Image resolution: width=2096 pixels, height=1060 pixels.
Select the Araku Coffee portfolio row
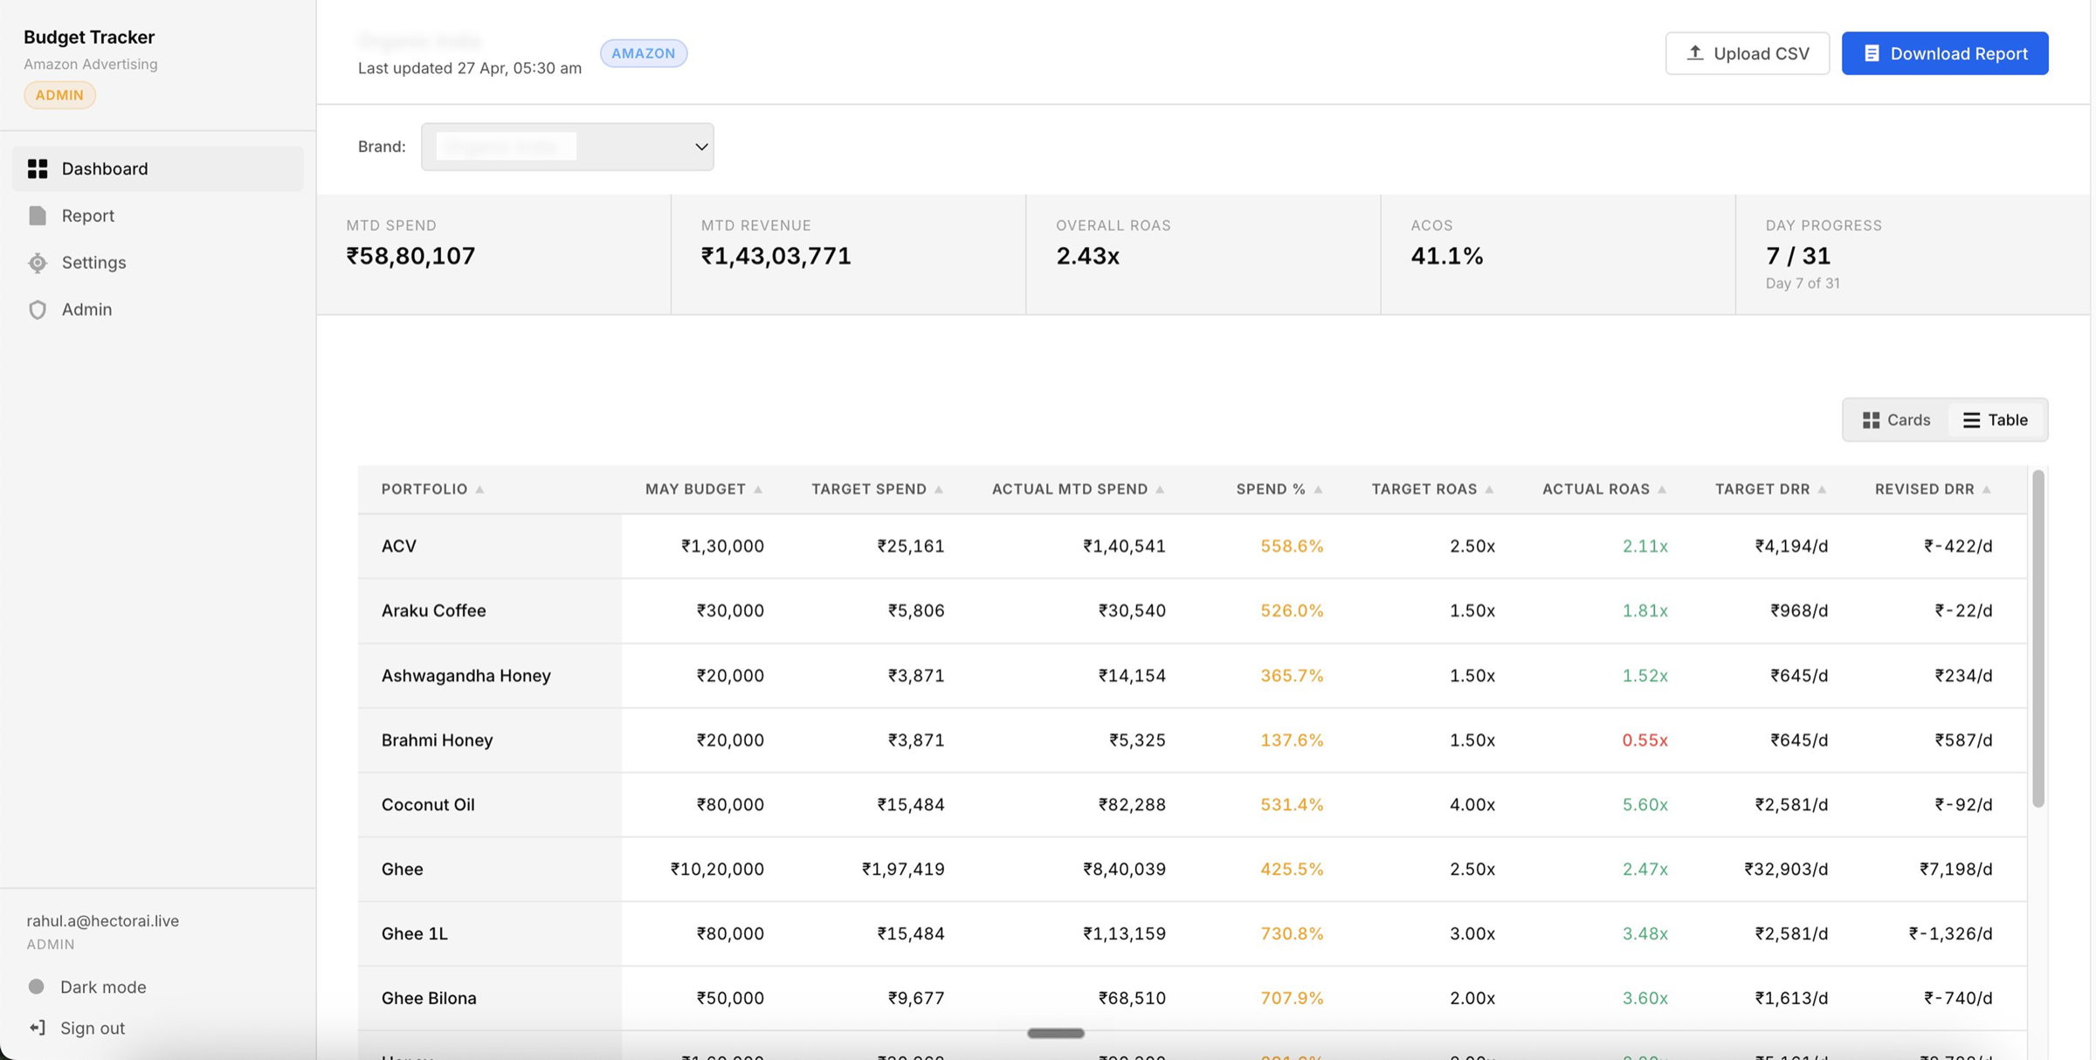coord(1192,610)
